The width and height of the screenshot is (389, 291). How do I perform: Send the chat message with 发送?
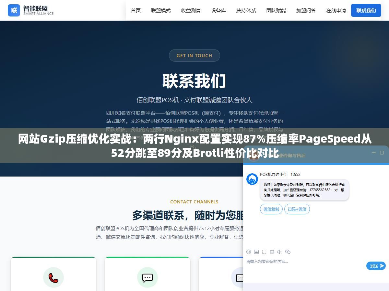pyautogui.click(x=376, y=266)
